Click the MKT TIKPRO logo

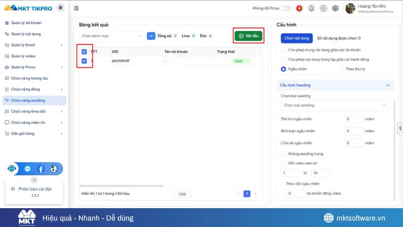click(x=28, y=8)
